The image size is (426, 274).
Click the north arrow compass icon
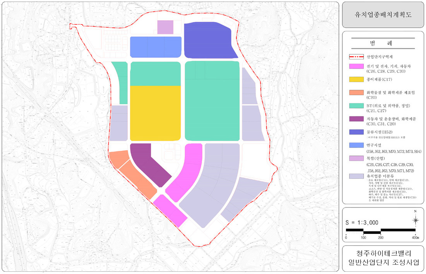click(x=415, y=221)
